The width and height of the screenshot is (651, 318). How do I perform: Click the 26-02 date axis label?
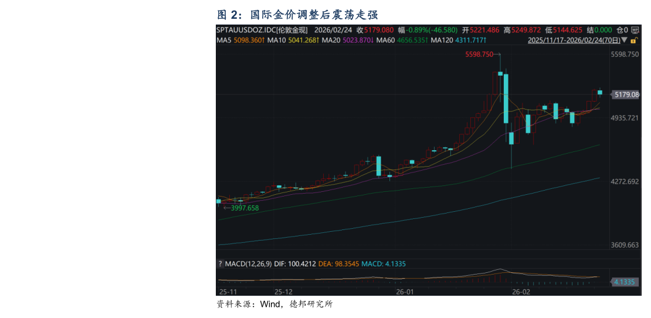(521, 292)
